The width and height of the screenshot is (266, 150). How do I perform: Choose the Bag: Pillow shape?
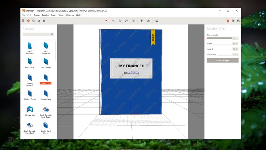(30, 63)
